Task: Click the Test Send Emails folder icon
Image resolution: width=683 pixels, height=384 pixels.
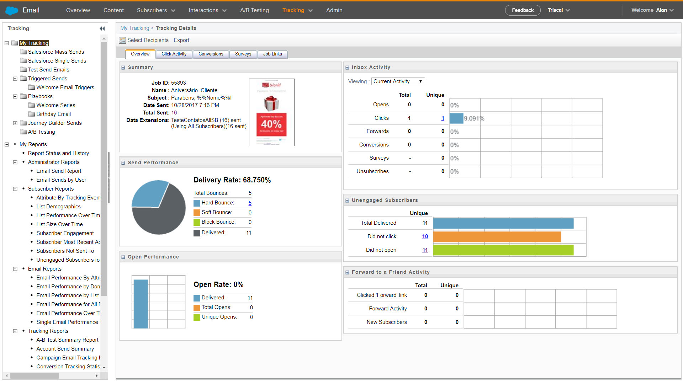Action: (23, 70)
